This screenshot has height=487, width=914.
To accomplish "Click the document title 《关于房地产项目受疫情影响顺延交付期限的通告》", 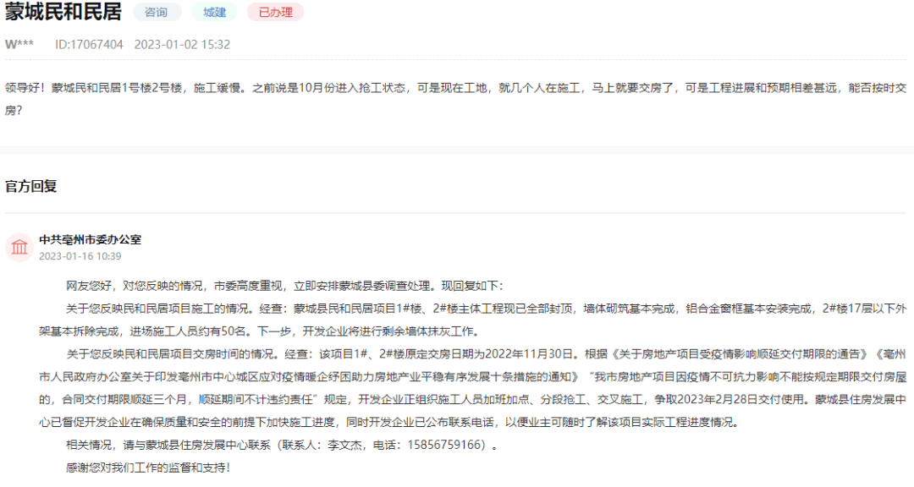I will (x=739, y=354).
